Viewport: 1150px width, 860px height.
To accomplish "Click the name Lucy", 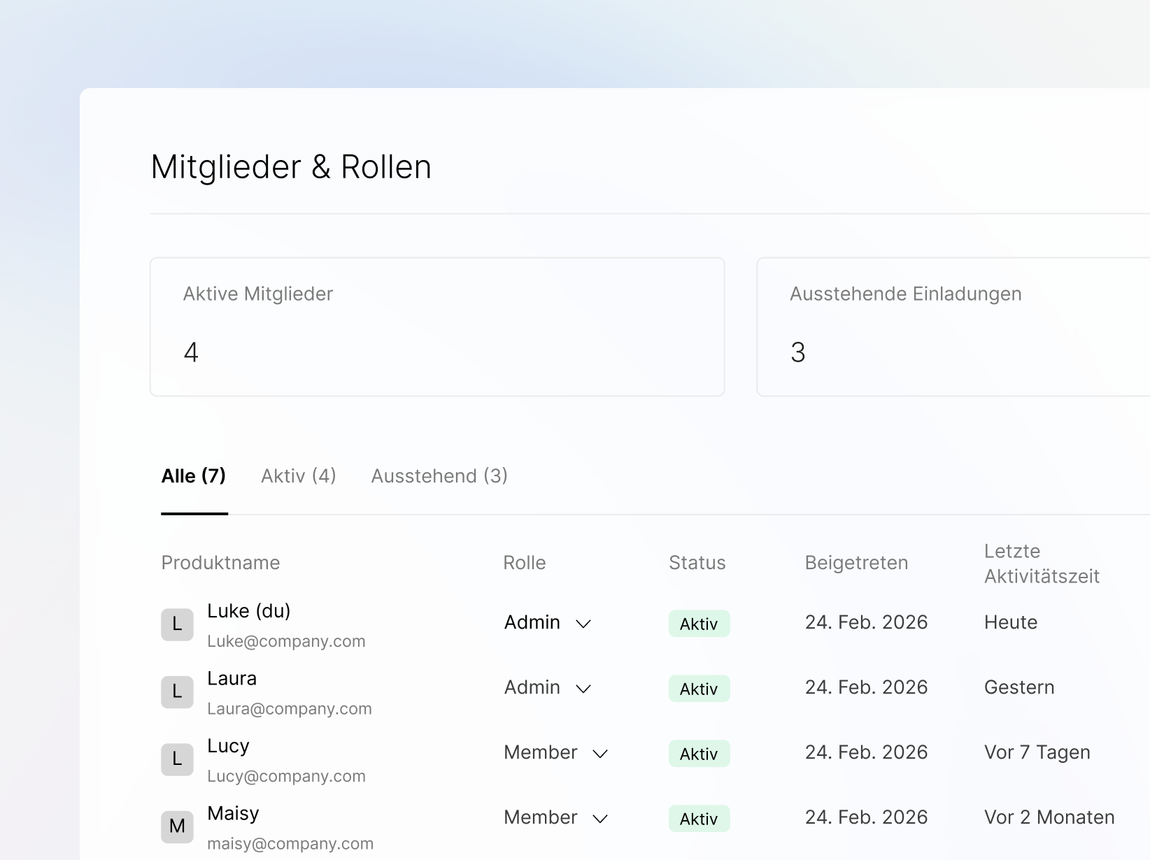I will 228,746.
